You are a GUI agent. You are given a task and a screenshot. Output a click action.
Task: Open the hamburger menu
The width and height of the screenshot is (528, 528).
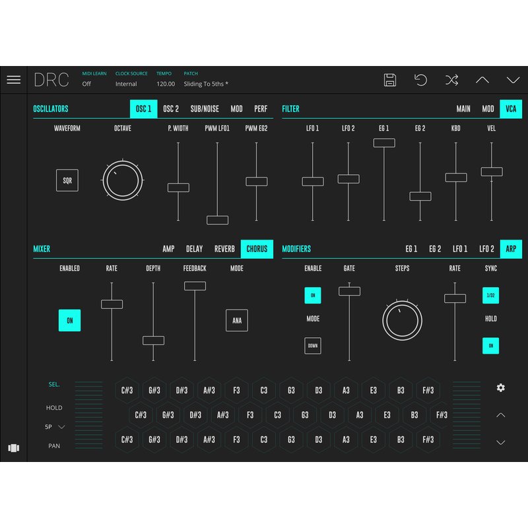[13, 80]
